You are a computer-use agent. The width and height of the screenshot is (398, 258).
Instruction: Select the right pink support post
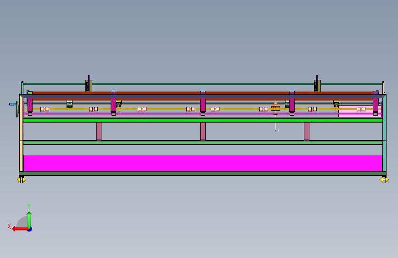(x=307, y=131)
